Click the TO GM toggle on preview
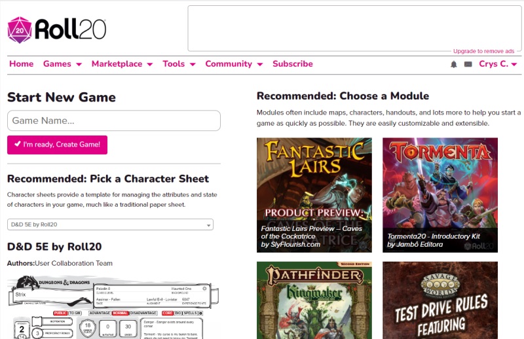 click(75, 313)
